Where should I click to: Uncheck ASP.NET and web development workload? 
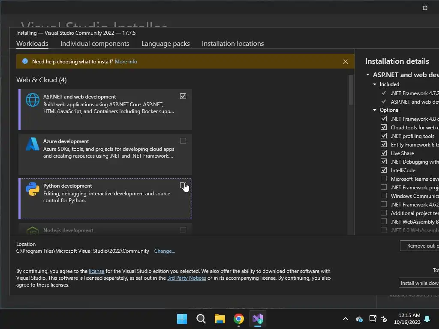(x=183, y=96)
